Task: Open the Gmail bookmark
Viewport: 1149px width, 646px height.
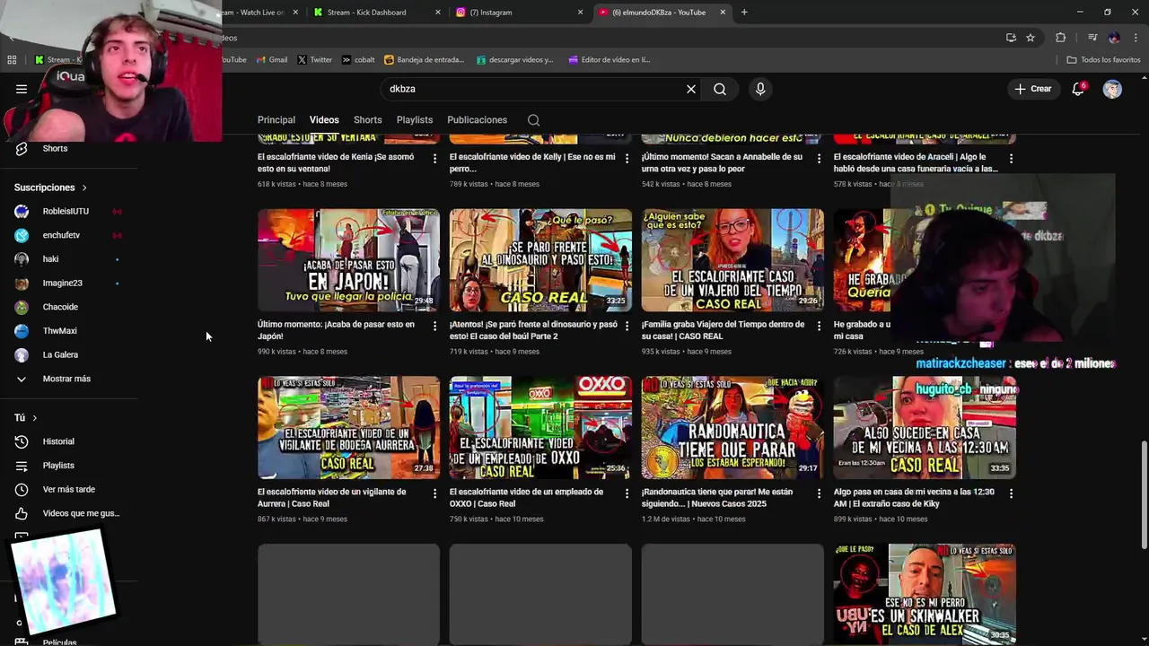Action: 272,60
